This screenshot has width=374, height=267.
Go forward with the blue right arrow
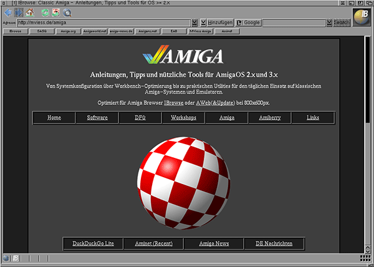tap(19, 12)
